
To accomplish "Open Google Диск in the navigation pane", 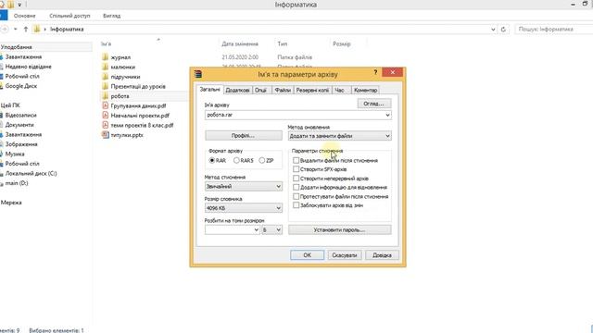I will pyautogui.click(x=20, y=86).
